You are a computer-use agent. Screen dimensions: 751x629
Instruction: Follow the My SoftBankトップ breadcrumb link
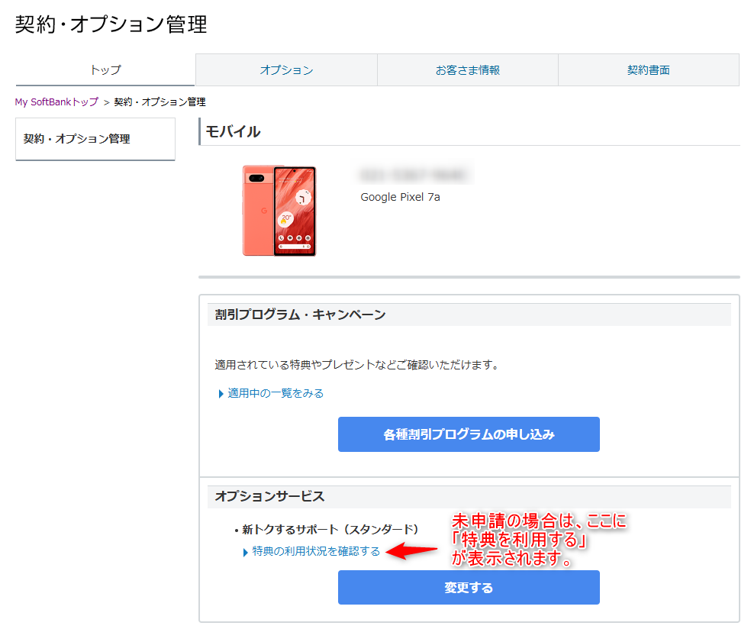[56, 102]
